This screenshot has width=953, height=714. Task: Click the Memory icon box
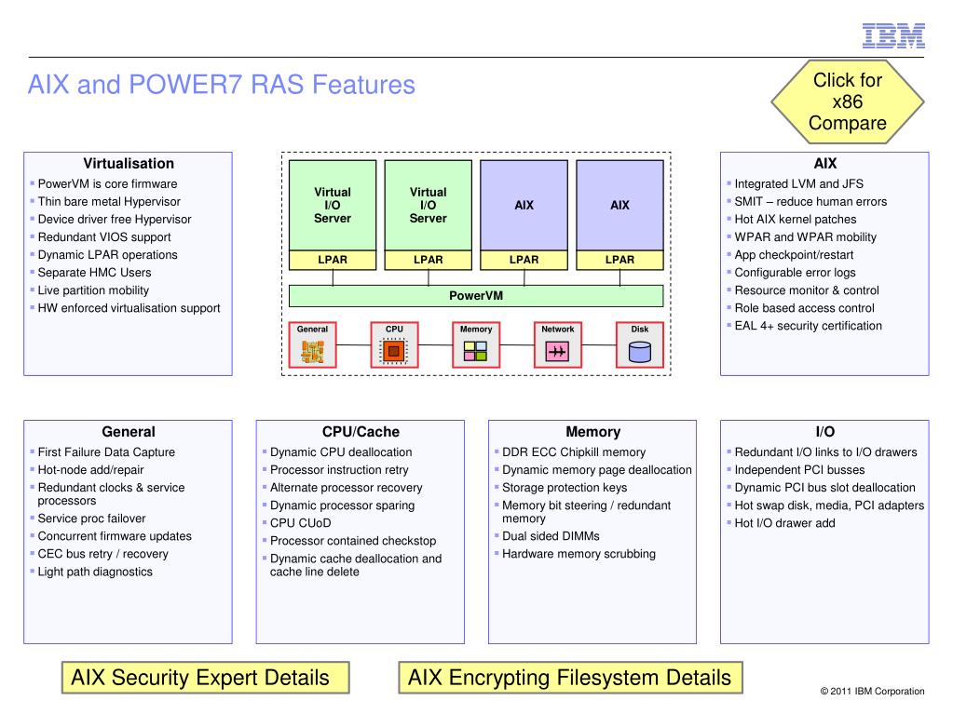(476, 344)
